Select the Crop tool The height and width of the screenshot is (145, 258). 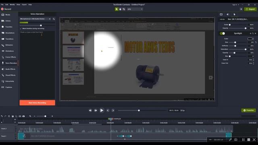(124, 9)
